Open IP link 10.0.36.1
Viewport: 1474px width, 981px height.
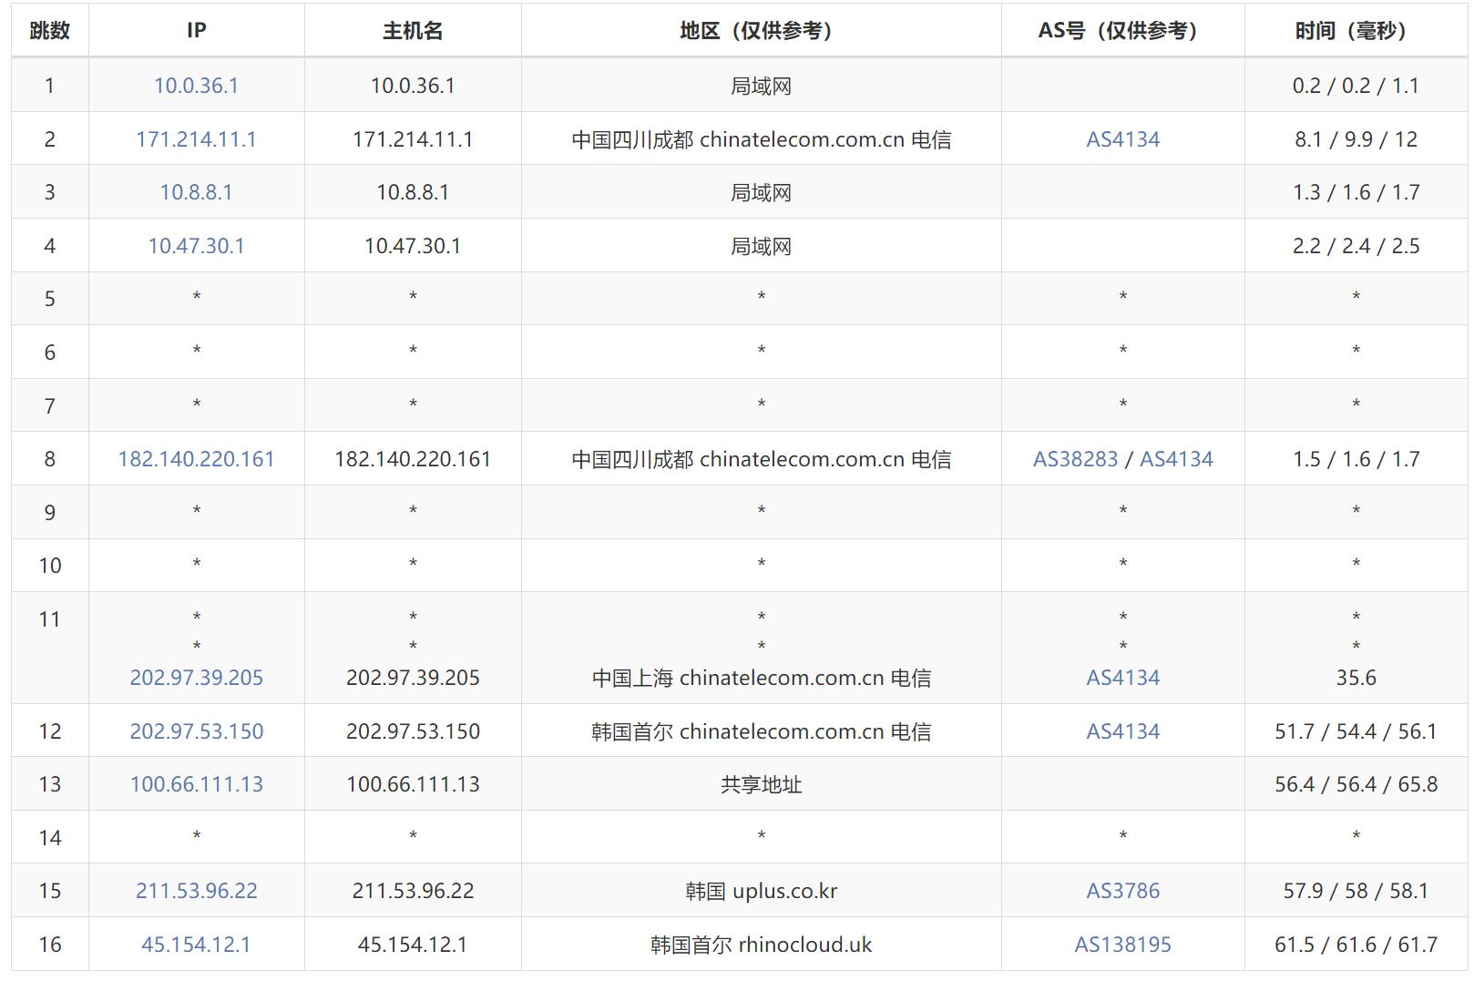click(x=196, y=86)
